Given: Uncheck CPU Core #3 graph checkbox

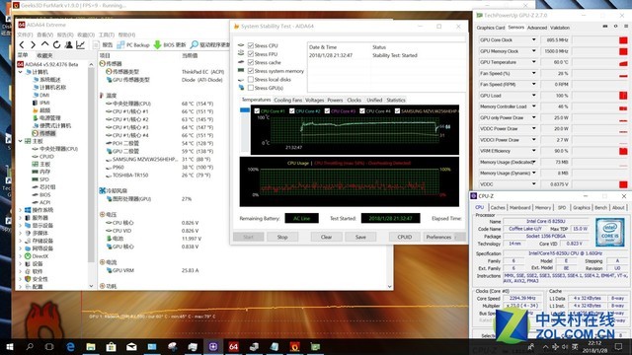Looking at the screenshot, I should click(327, 111).
